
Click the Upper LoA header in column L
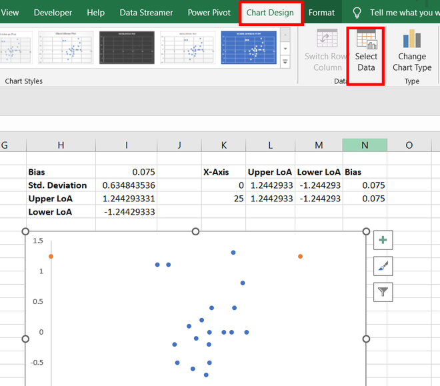270,172
